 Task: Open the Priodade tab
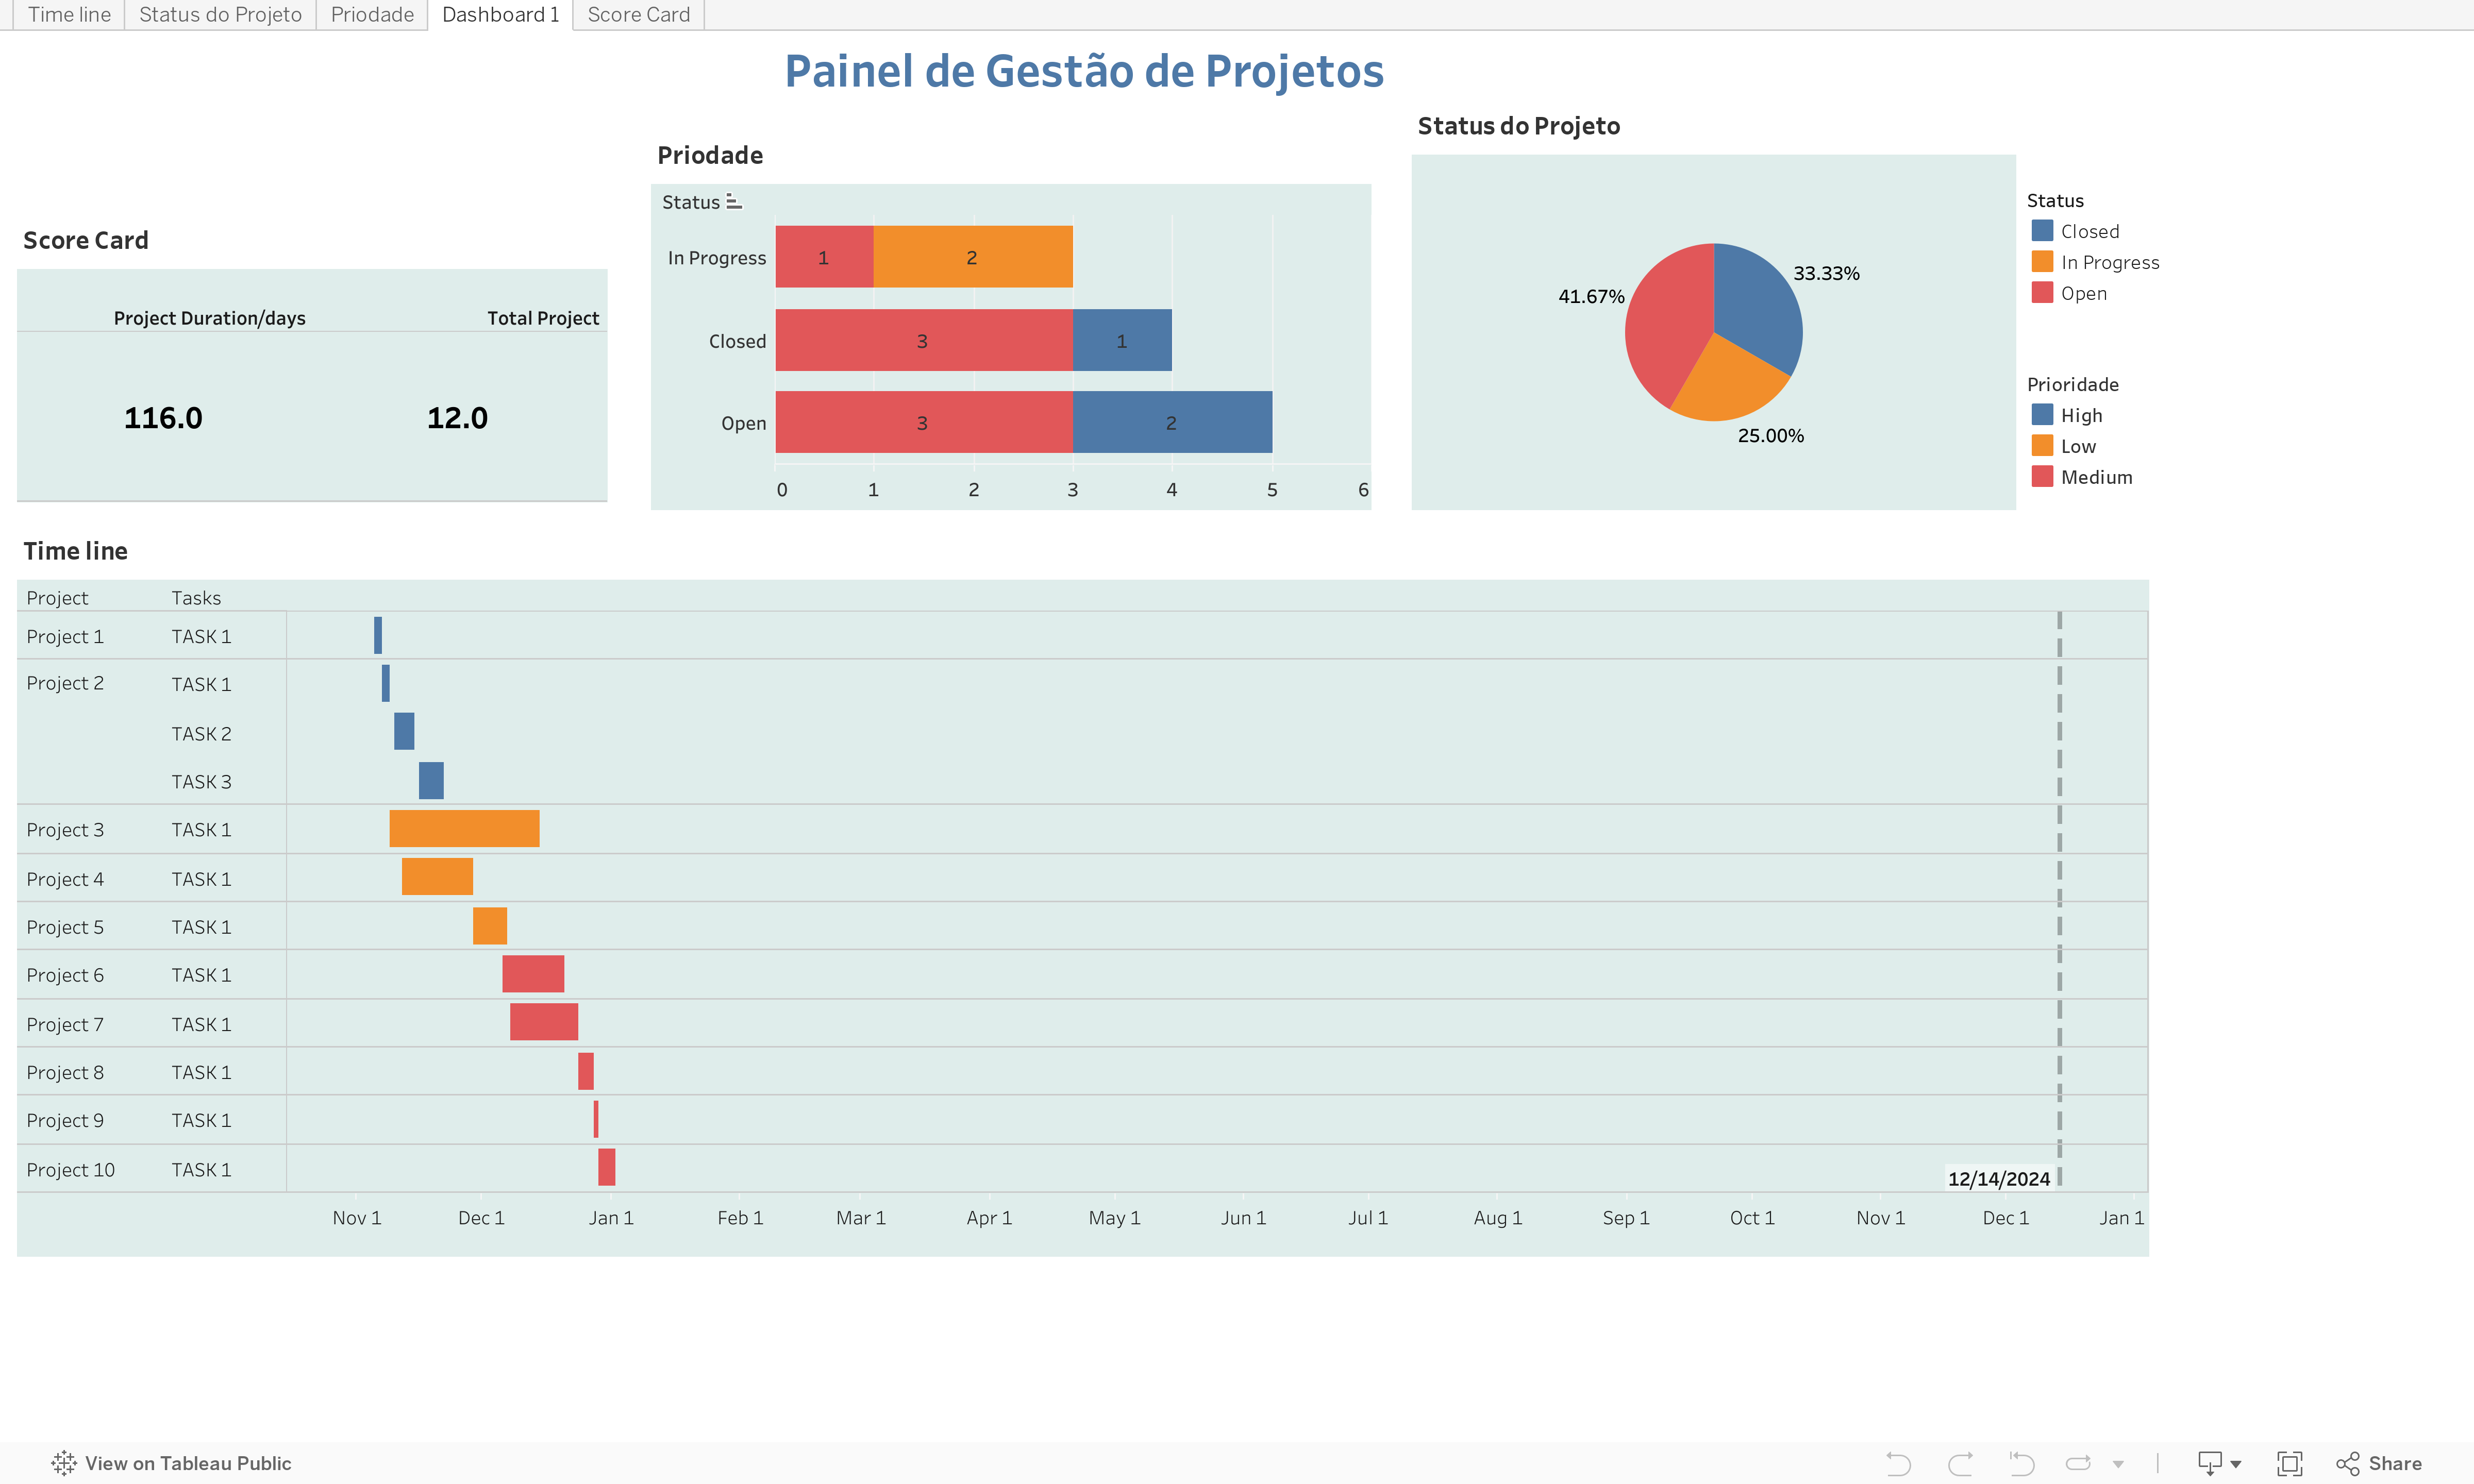coord(372,15)
